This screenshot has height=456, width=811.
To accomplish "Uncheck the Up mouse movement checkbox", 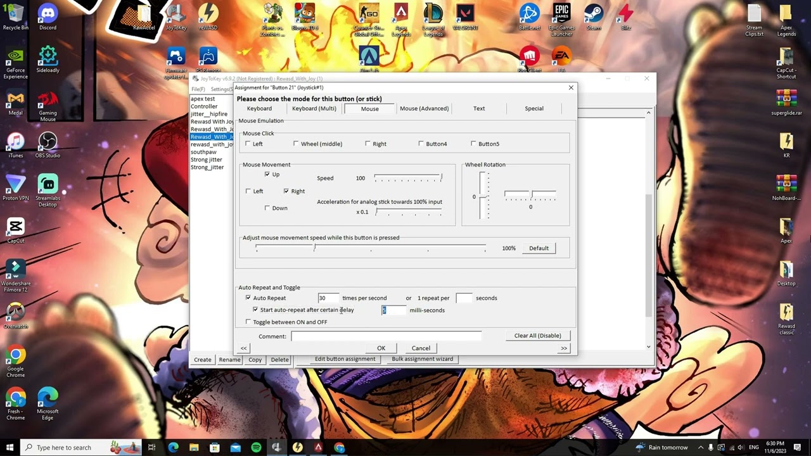I will click(267, 174).
